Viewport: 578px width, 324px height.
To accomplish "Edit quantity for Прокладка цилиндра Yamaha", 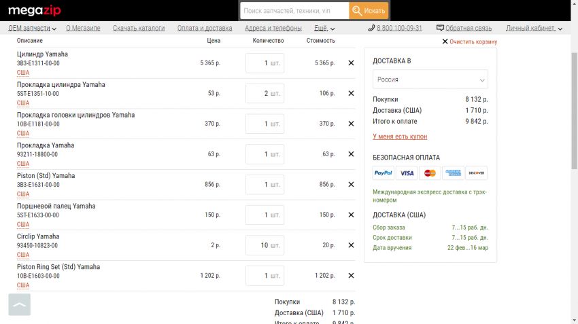I will [x=265, y=94].
